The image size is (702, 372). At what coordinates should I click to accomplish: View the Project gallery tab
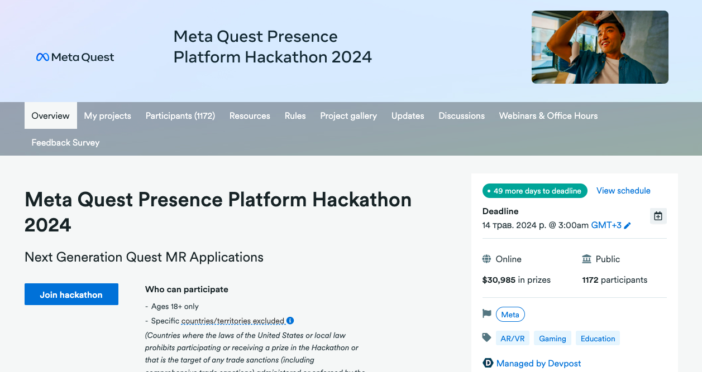(348, 115)
